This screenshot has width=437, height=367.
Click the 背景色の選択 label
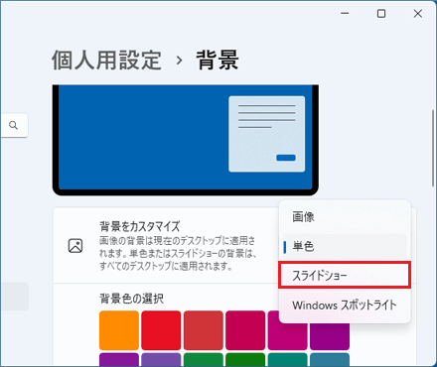click(131, 299)
